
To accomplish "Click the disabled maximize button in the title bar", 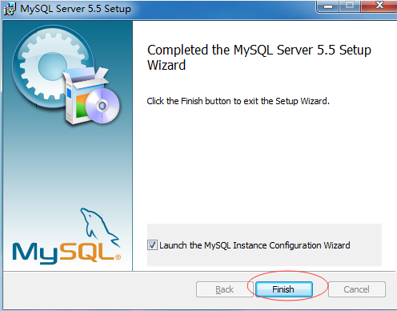I will tap(350, 6).
